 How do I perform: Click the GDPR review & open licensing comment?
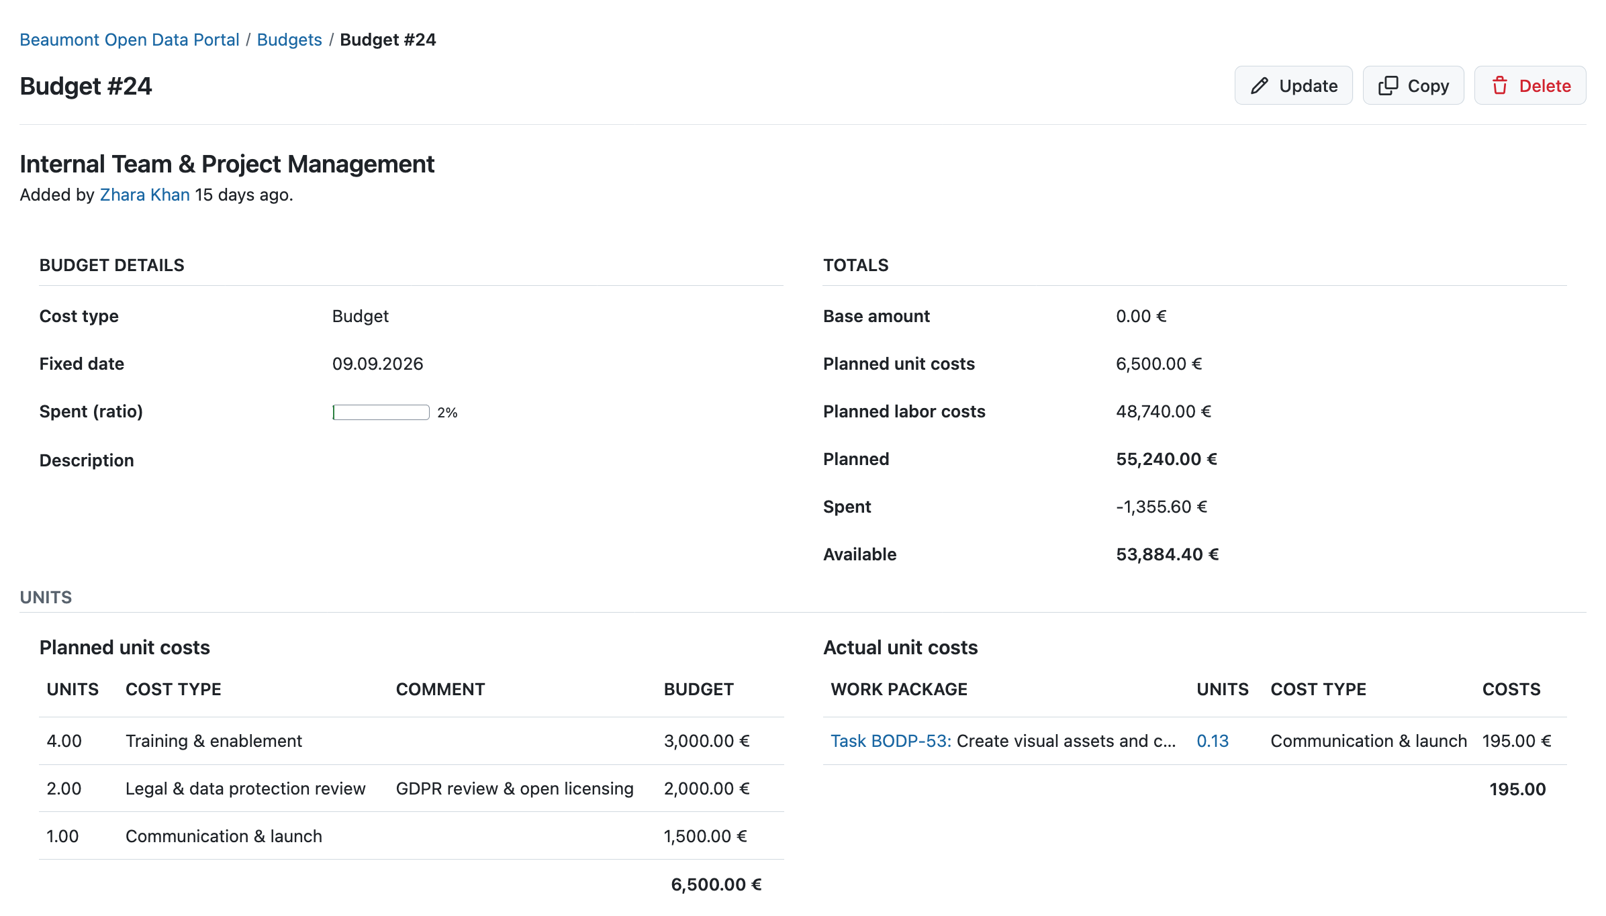point(515,788)
